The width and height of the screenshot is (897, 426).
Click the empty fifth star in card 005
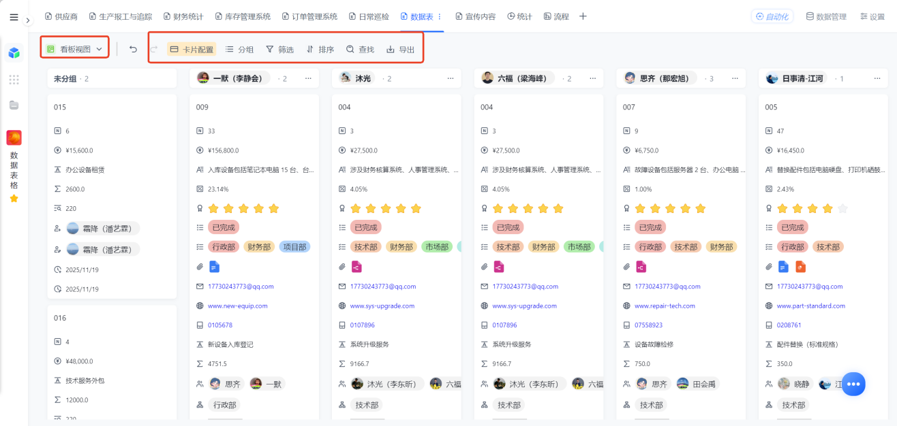pos(842,208)
